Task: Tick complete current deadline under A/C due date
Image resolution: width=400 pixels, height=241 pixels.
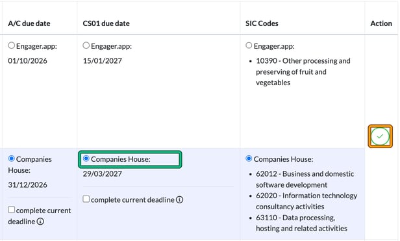Action: pyautogui.click(x=11, y=210)
